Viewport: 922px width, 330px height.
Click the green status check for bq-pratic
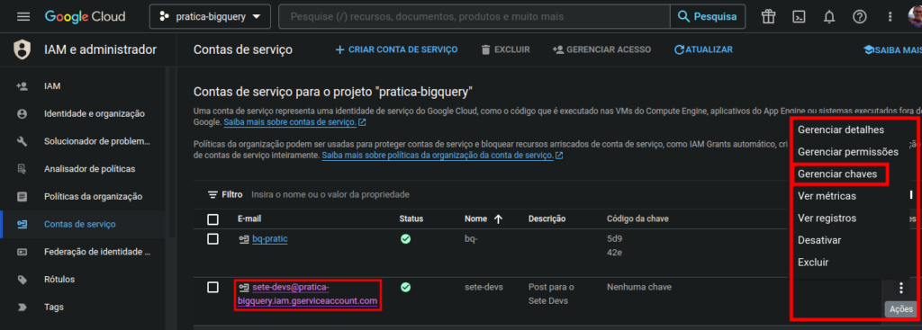pos(405,239)
